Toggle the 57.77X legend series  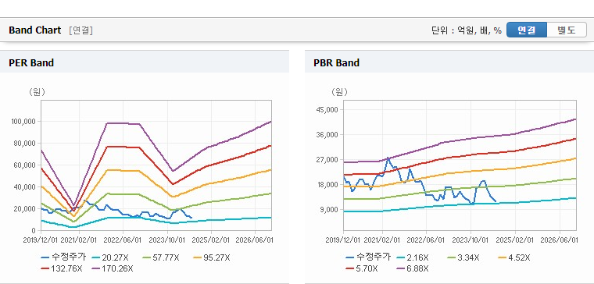coord(161,257)
